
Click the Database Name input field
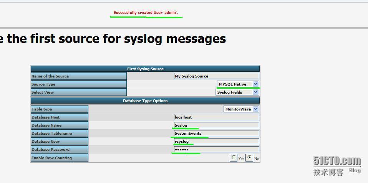(x=216, y=125)
